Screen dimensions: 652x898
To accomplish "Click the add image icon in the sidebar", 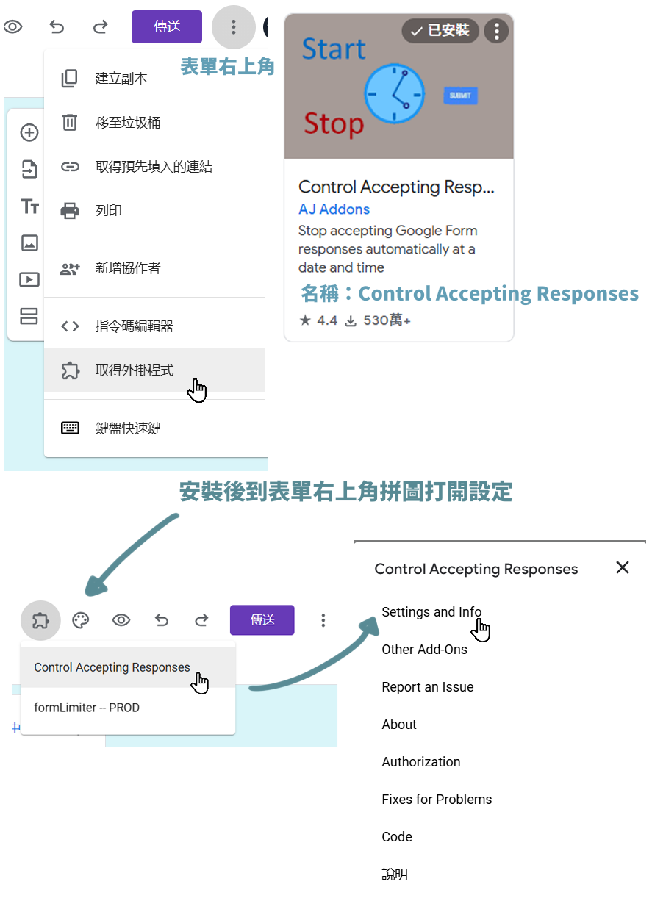I will click(29, 243).
